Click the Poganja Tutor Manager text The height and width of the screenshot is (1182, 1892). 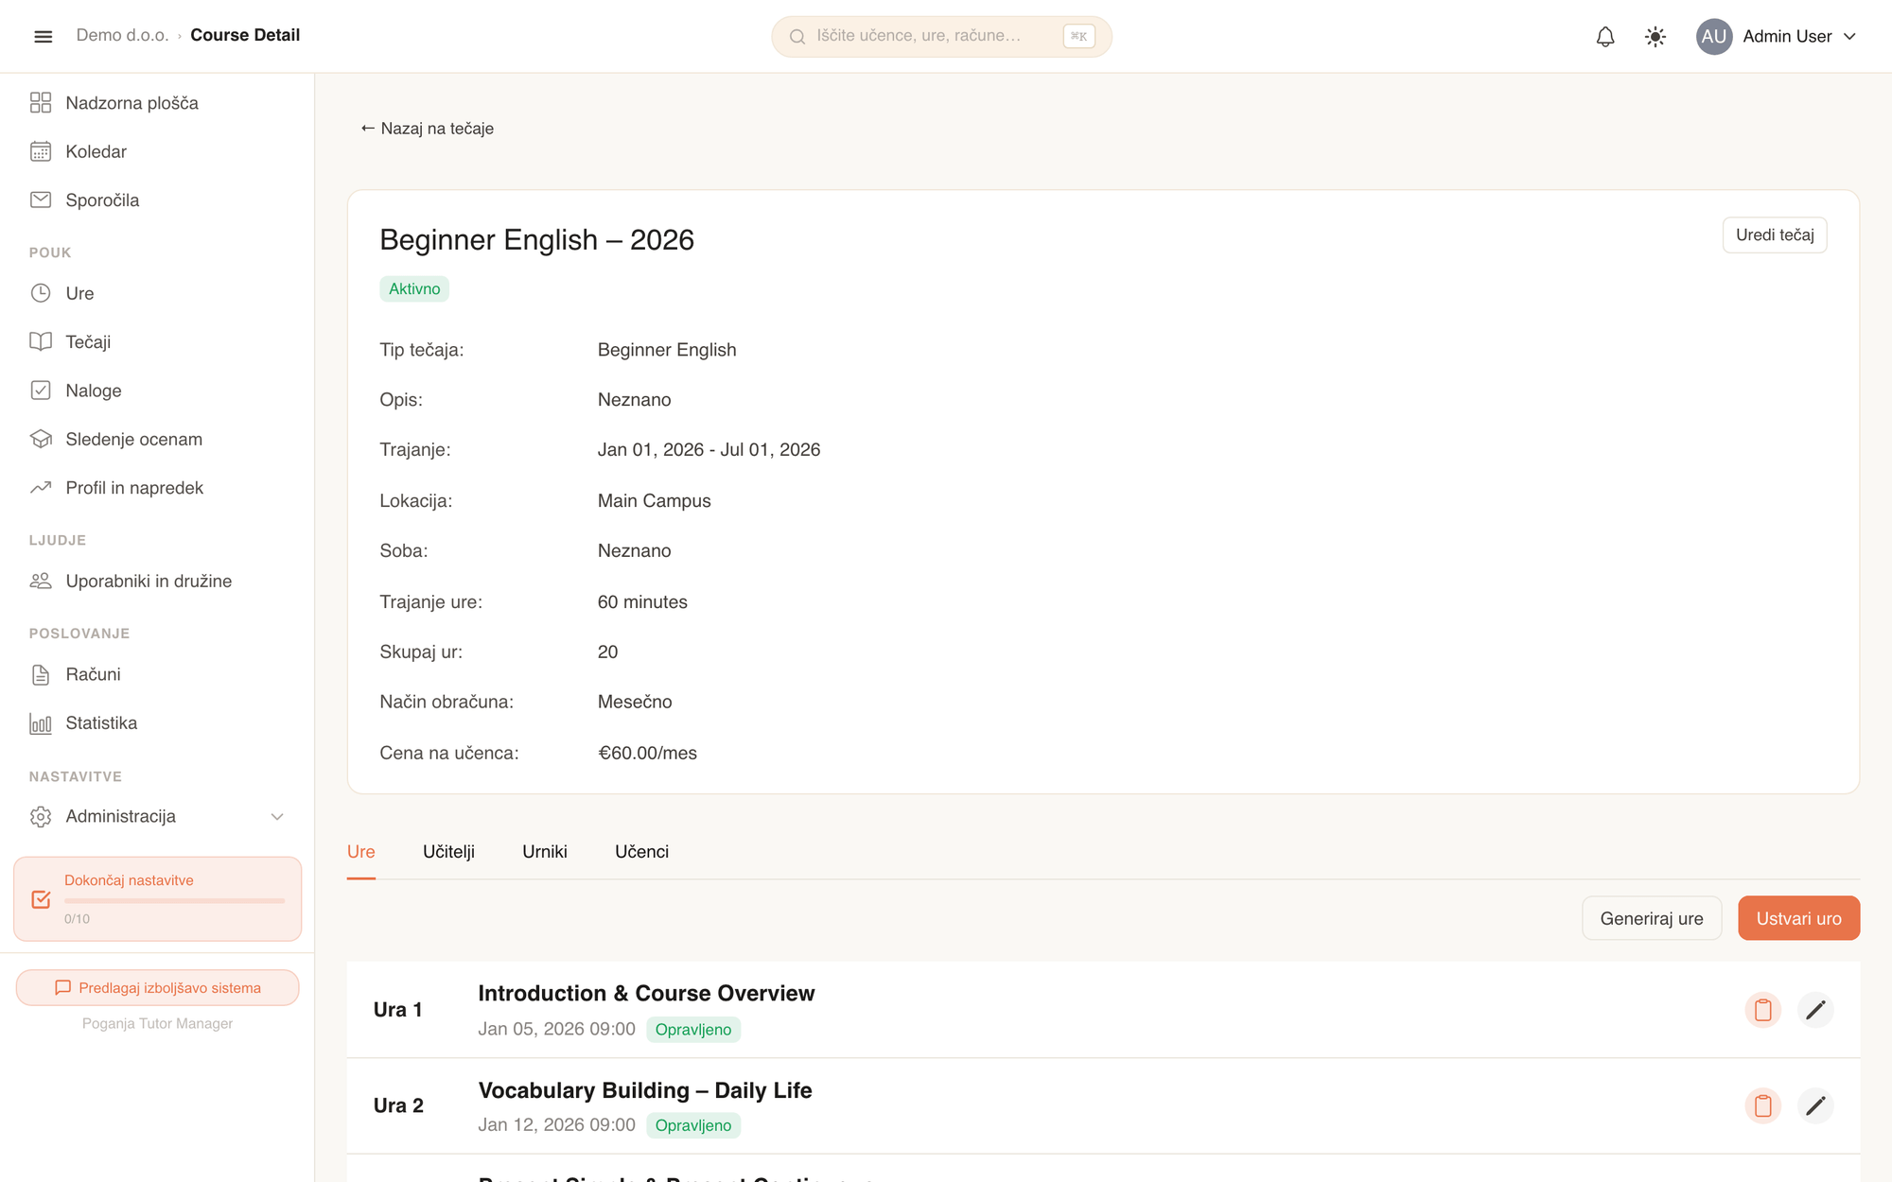coord(157,1023)
